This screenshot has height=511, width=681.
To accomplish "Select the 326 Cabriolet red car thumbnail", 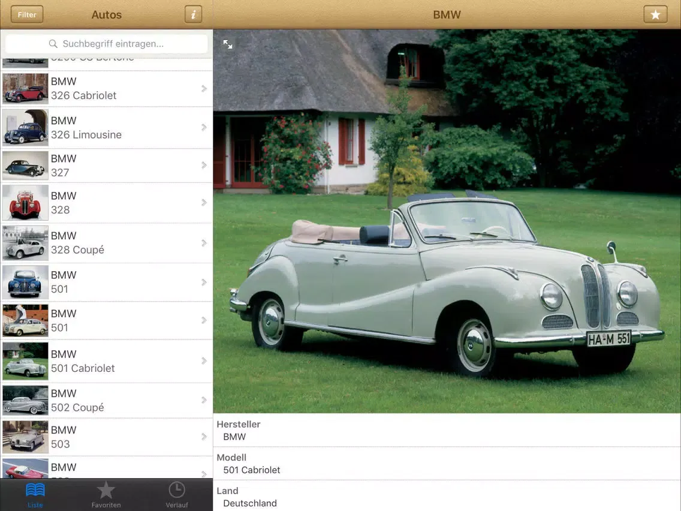I will (25, 88).
